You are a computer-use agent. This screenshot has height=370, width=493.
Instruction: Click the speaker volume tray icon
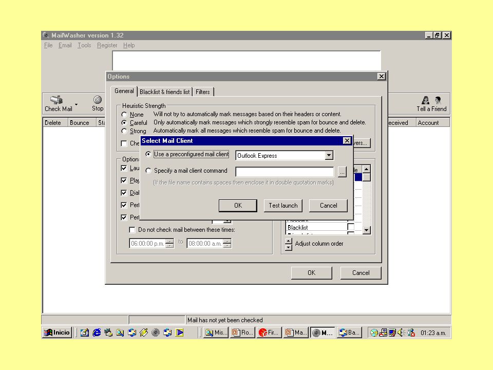click(x=401, y=332)
